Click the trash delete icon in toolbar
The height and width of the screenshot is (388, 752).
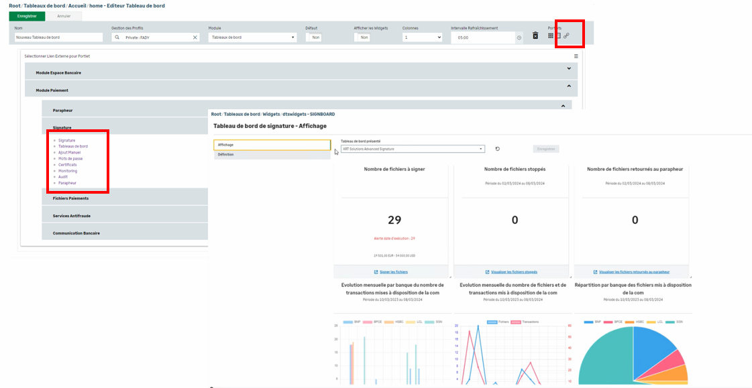click(x=535, y=36)
